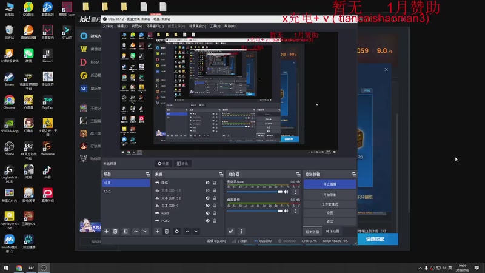Mute 麦克风/Aux speaker icon
The image size is (485, 273).
point(286,192)
